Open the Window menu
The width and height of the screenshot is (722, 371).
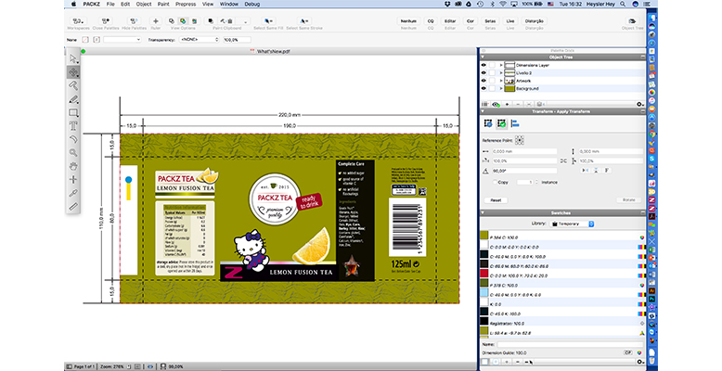229,4
